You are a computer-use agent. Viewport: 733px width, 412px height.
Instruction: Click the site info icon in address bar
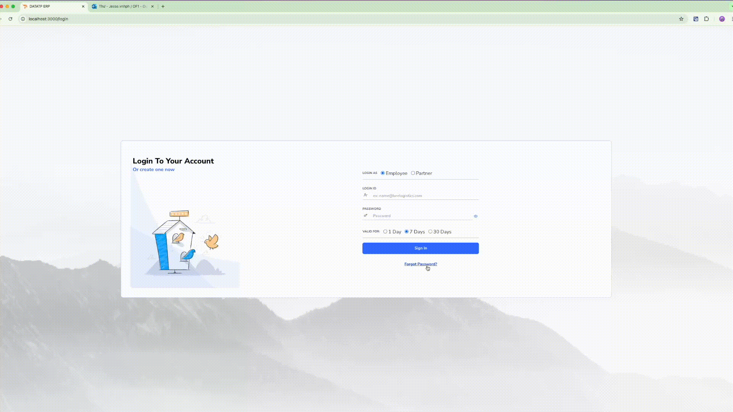pos(23,19)
